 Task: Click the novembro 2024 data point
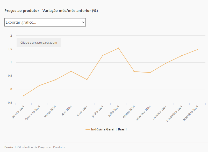pos(182,56)
